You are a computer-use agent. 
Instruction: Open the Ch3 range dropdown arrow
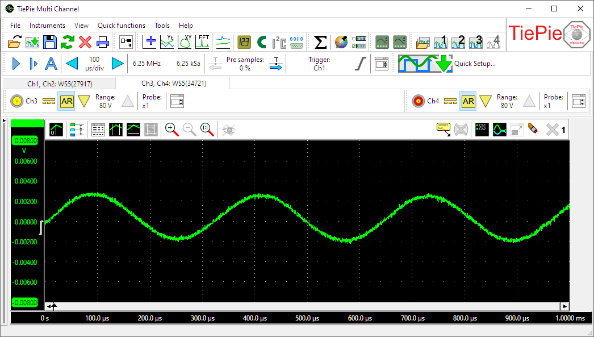pyautogui.click(x=84, y=101)
